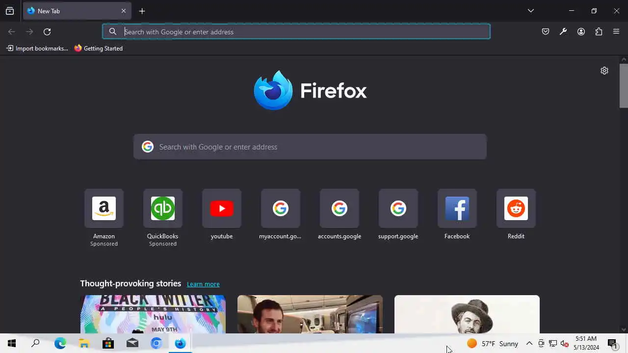Open the Extensions puzzle icon

(599, 32)
